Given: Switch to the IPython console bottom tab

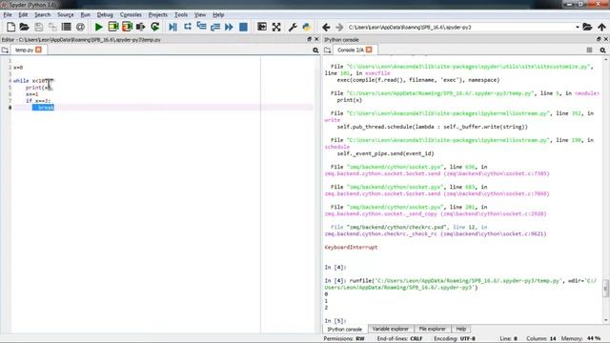Looking at the screenshot, I should 345,329.
